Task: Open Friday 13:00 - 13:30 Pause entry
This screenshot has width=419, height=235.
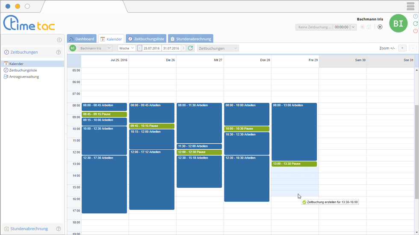Action: [294, 164]
